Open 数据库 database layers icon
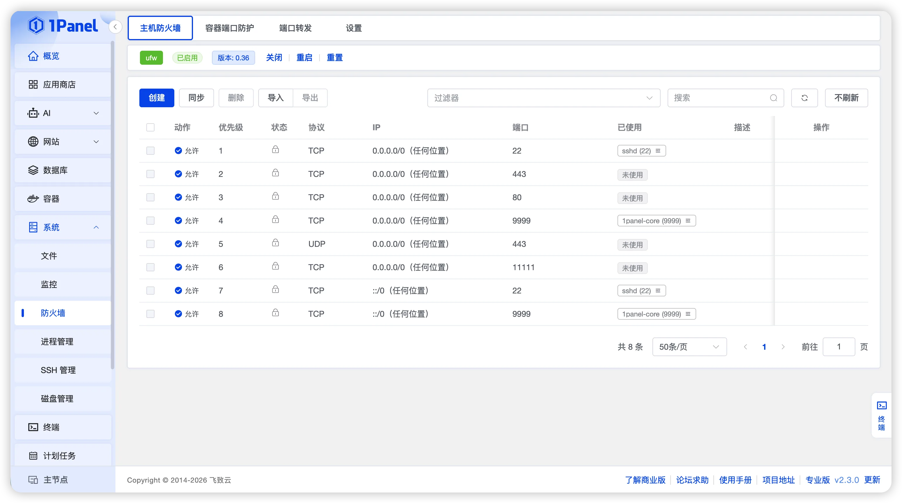The image size is (902, 503). pos(33,170)
